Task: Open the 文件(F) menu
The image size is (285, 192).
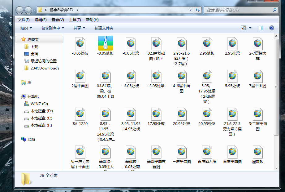Action: [24, 20]
